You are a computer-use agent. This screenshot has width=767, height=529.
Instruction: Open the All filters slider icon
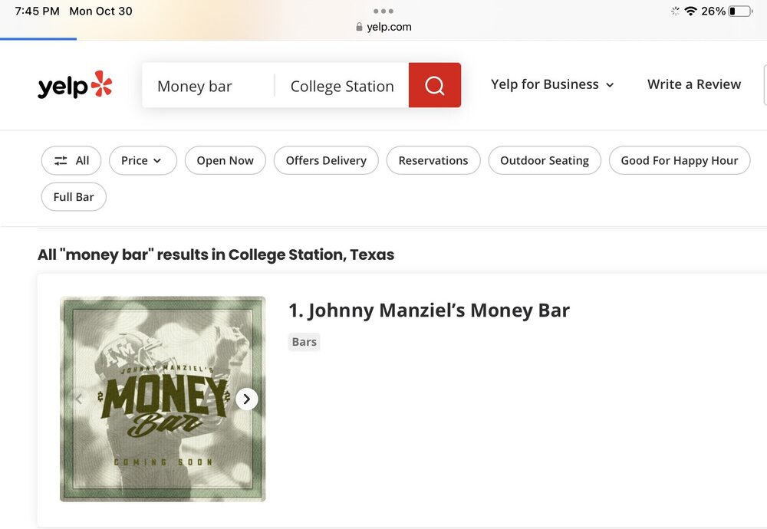61,160
